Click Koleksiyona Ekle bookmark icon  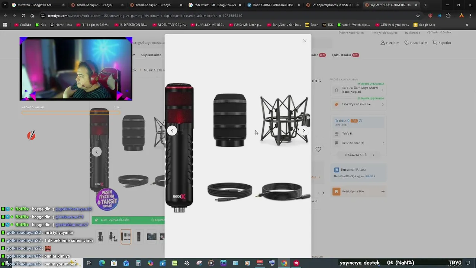pyautogui.click(x=337, y=192)
